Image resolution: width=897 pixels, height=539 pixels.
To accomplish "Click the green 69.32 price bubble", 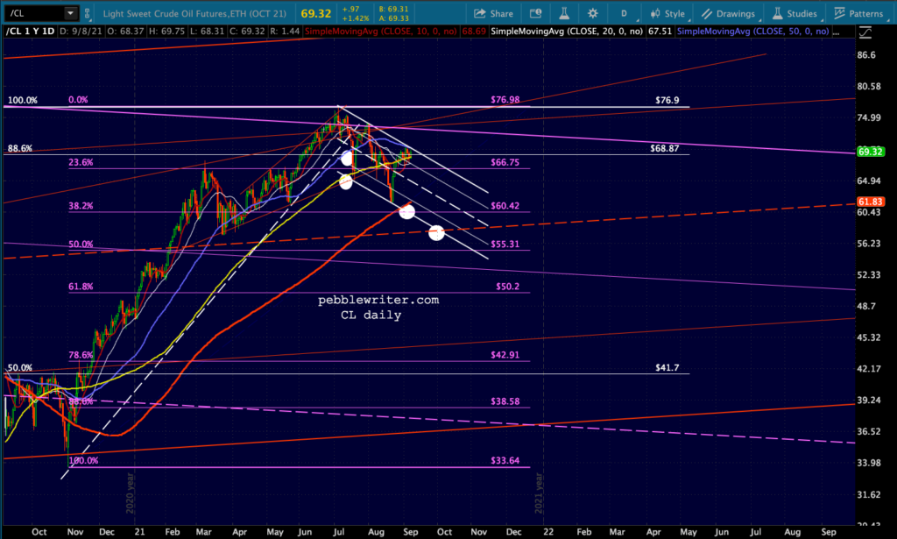I will pyautogui.click(x=871, y=152).
